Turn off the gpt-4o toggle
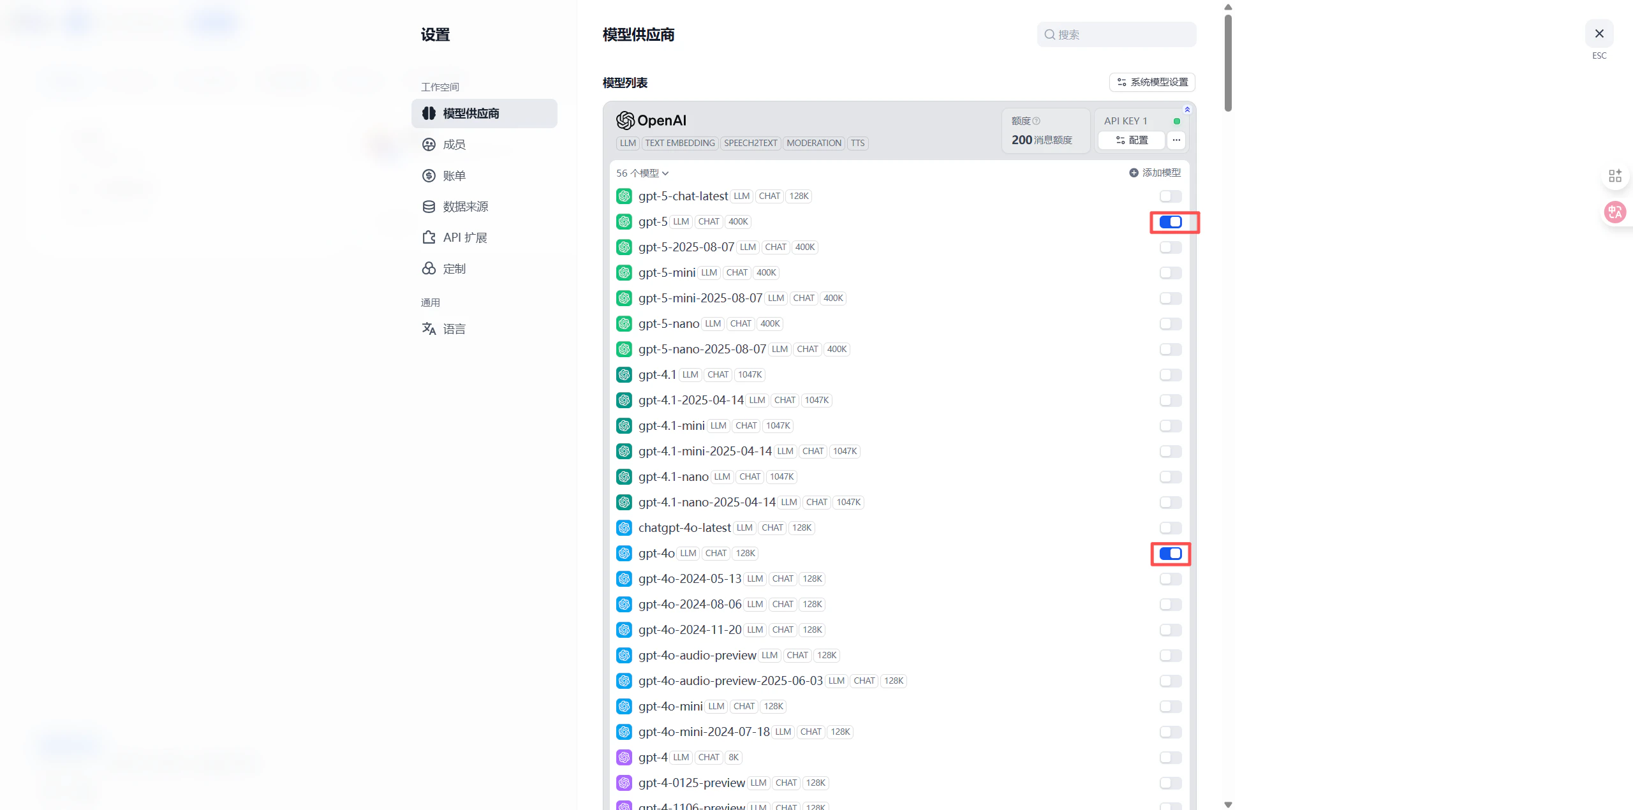This screenshot has width=1633, height=810. [x=1171, y=554]
